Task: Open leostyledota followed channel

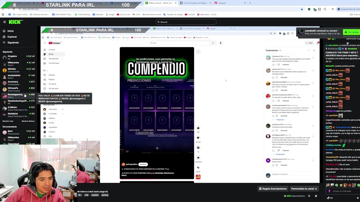Action: pos(19,76)
